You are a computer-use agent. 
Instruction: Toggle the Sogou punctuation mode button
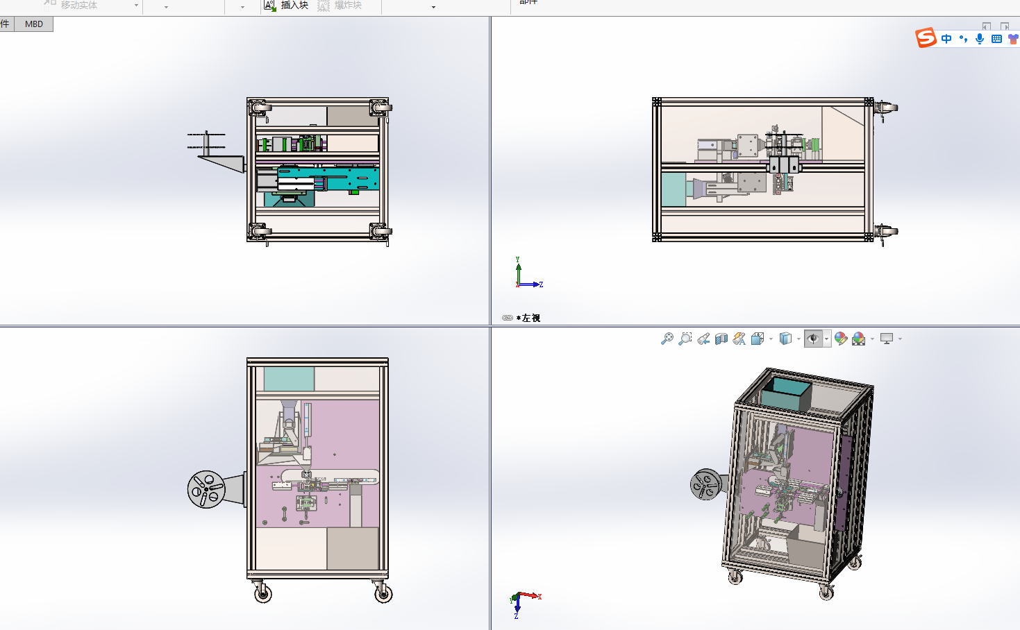963,39
